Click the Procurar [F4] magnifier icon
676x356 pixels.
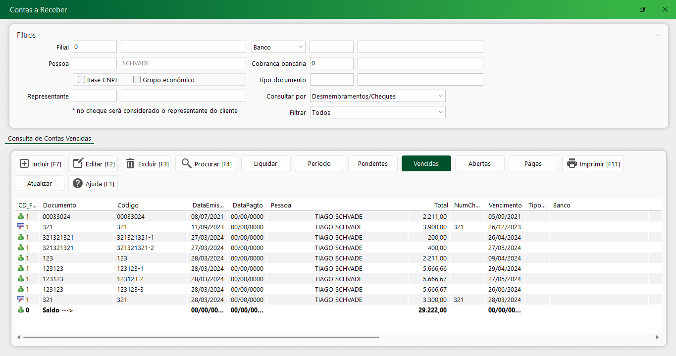point(187,164)
